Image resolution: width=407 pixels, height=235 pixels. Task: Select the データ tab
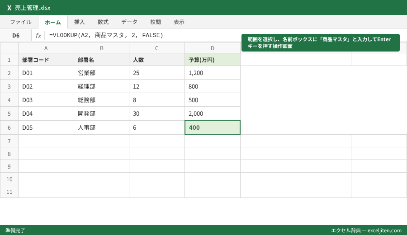(129, 22)
